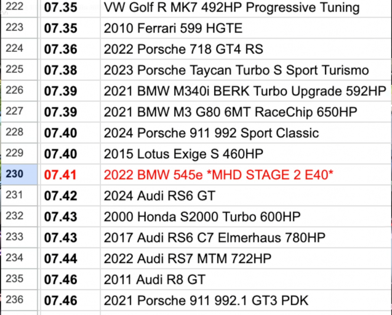
Task: Click red time cell 07.41
Action: click(x=70, y=175)
